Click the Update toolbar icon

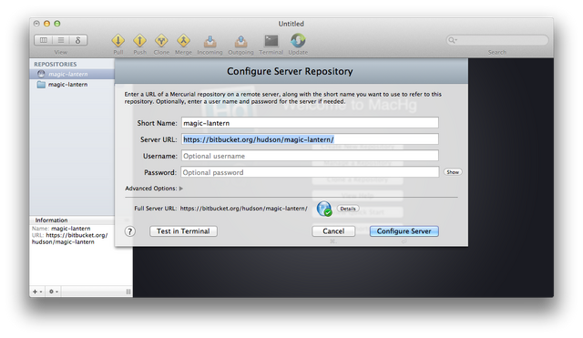coord(298,40)
